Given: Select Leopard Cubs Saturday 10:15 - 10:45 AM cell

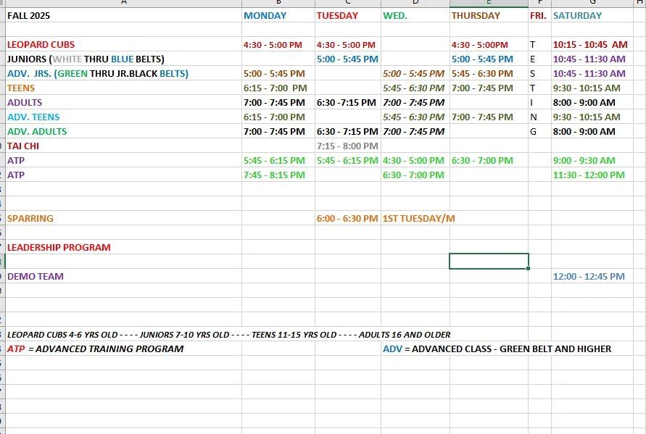Looking at the screenshot, I should [589, 44].
